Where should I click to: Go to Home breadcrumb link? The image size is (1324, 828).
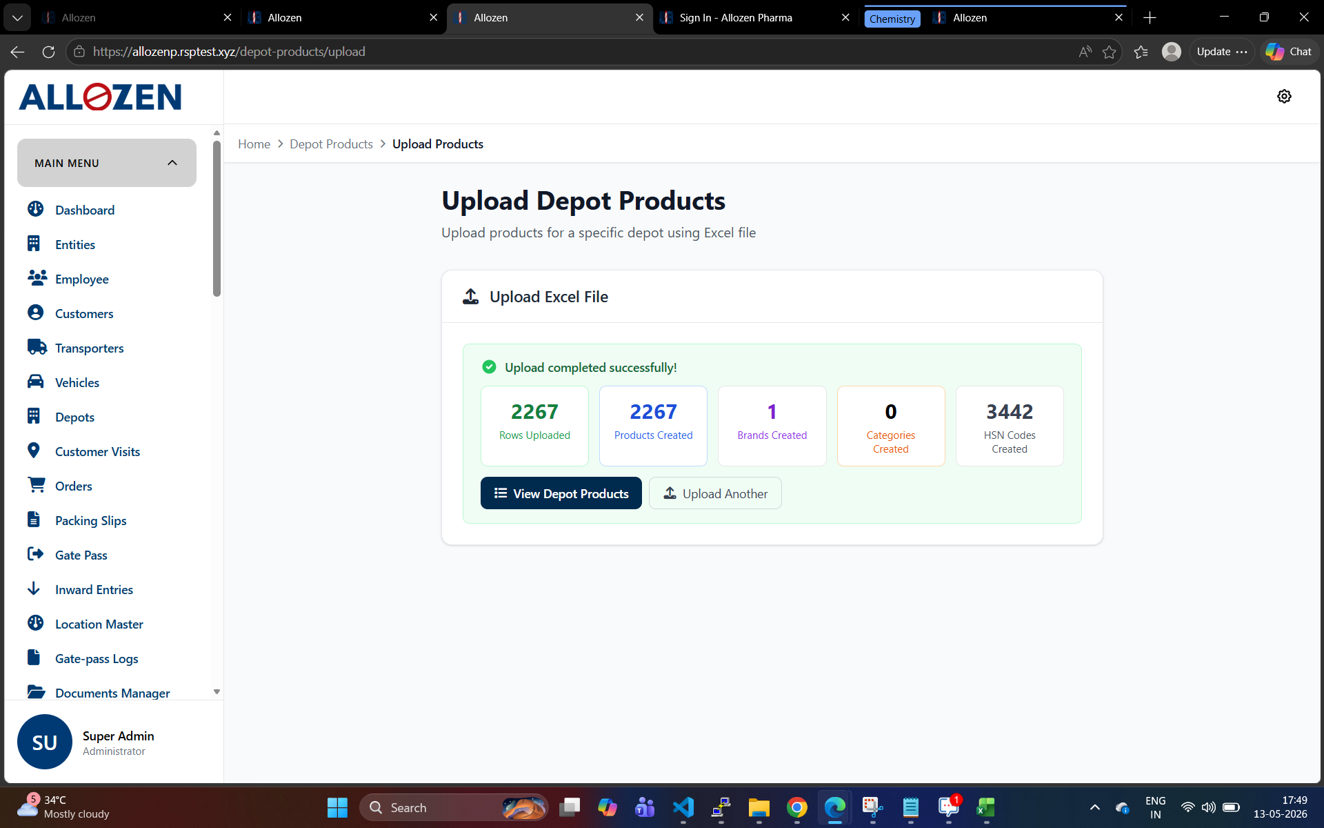254,144
